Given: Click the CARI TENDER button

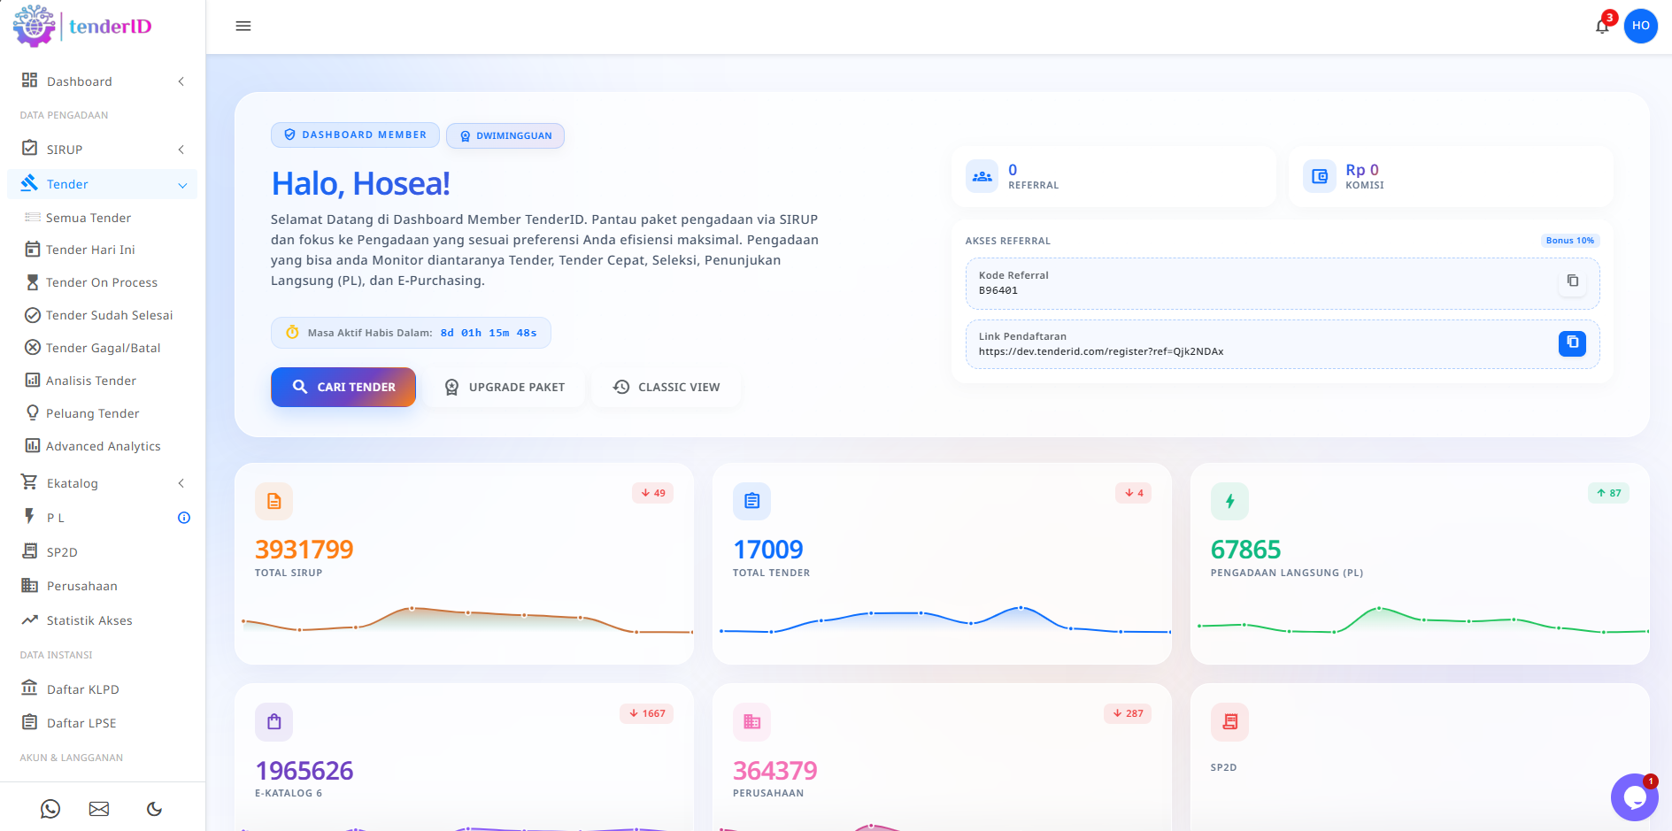Looking at the screenshot, I should [343, 387].
